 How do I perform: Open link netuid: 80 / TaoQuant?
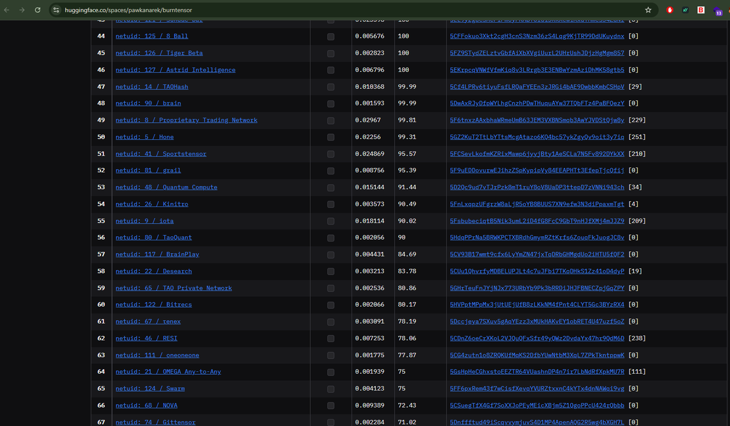coord(154,238)
